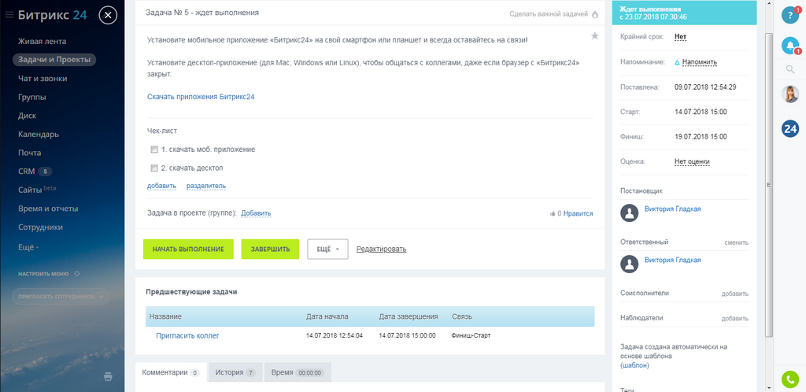Click the Нравится link
The height and width of the screenshot is (392, 806).
579,213
